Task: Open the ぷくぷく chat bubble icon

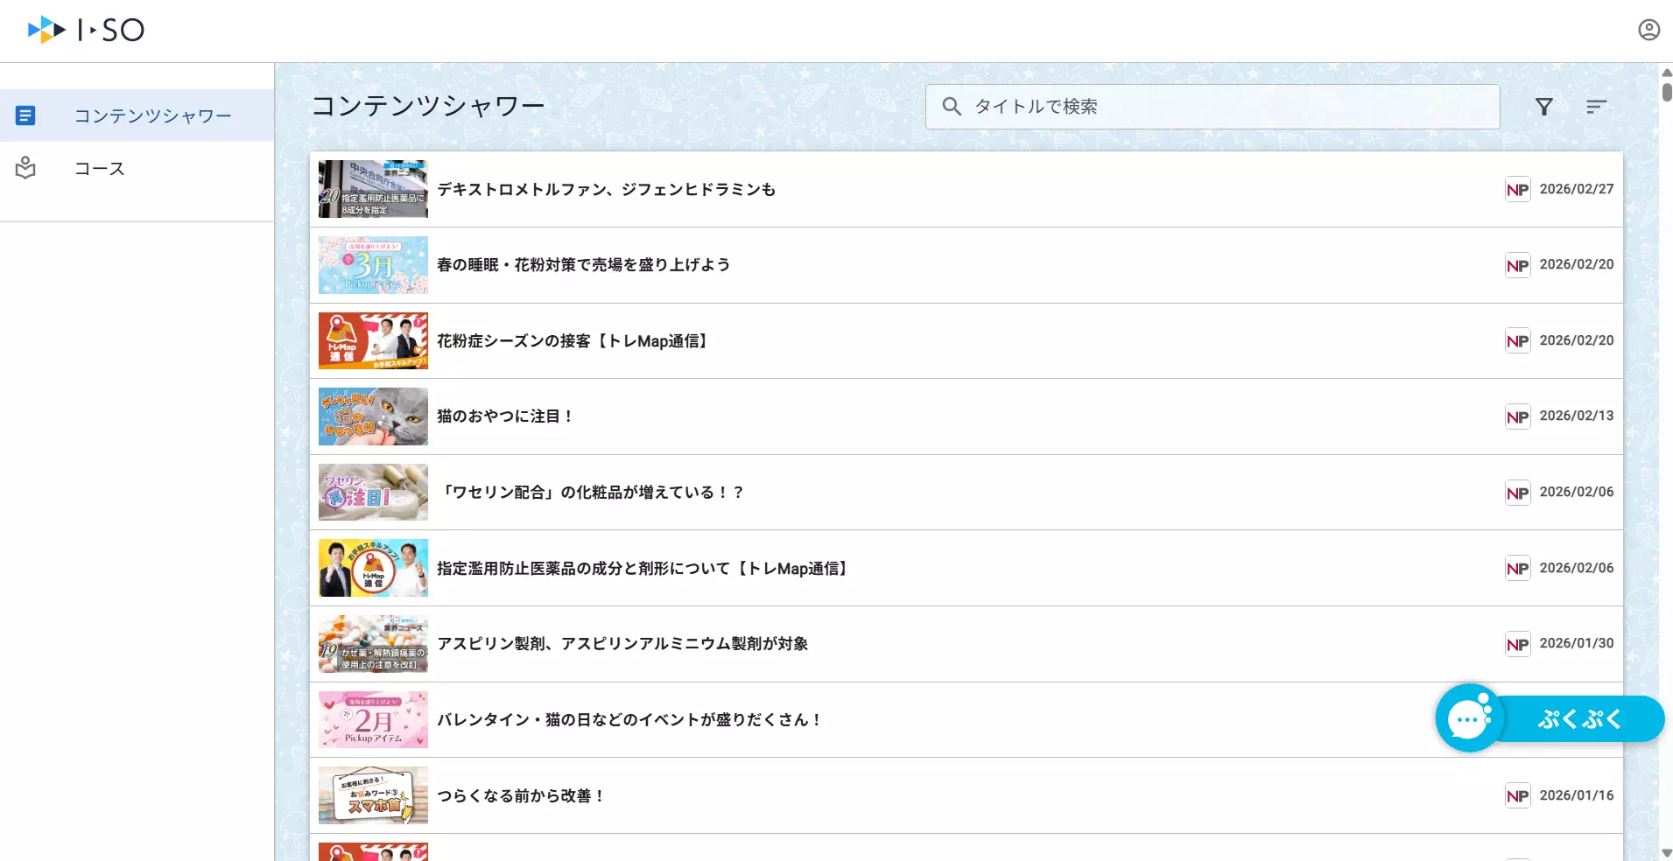Action: tap(1469, 717)
